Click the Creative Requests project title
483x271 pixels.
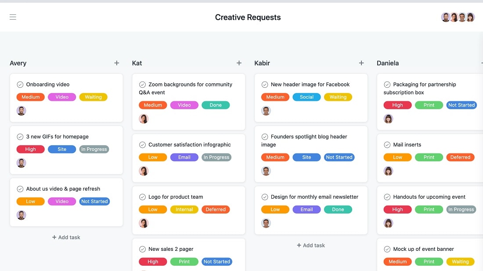[248, 17]
